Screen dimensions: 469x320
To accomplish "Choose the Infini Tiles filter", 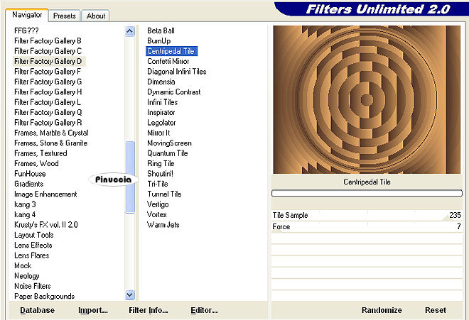I will [x=163, y=102].
